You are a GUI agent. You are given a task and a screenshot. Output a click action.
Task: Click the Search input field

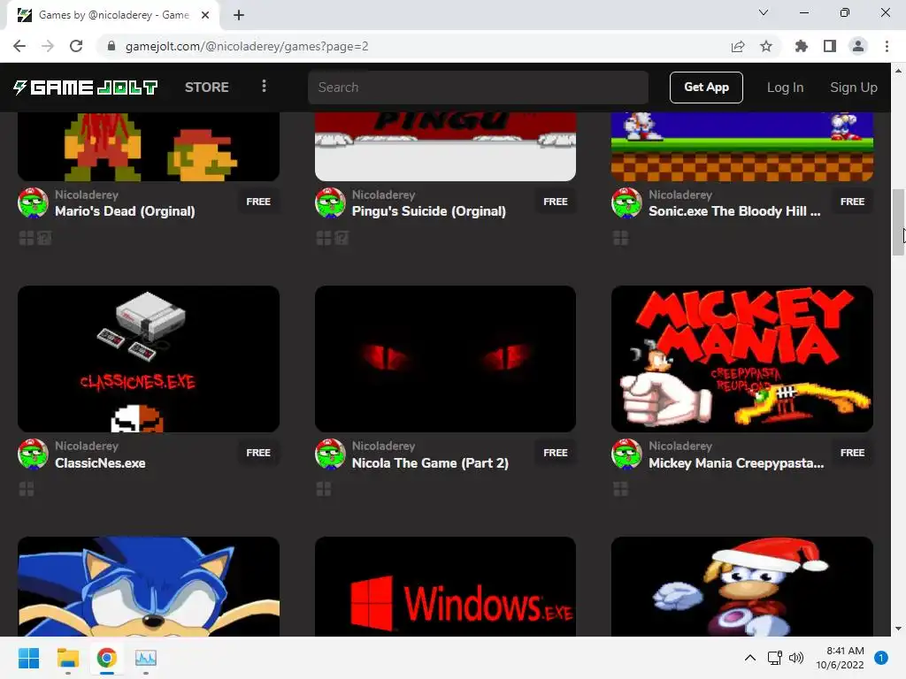point(478,88)
